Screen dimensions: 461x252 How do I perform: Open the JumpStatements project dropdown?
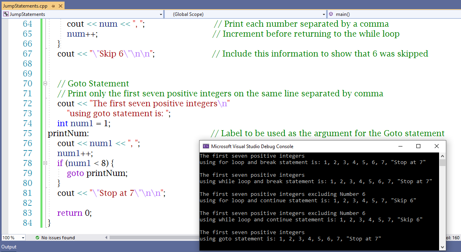161,14
